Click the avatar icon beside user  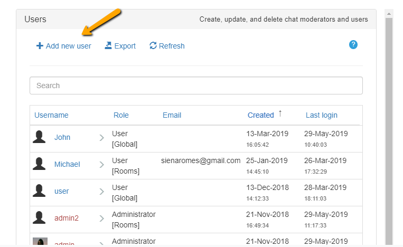click(39, 191)
